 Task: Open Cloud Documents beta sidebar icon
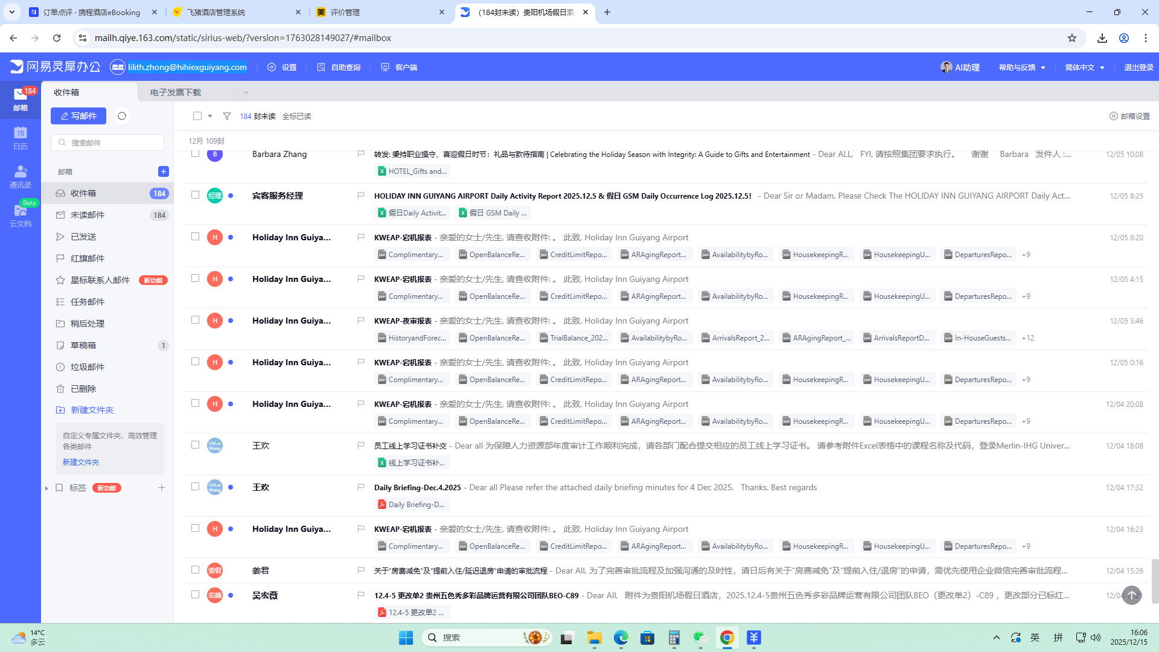coord(21,215)
